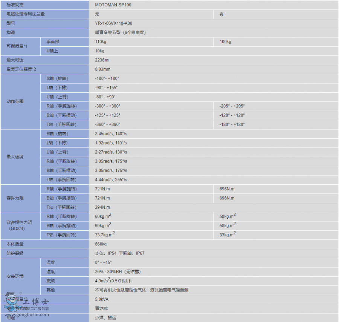
Task: Select the "5.0kVA" power capacity value
Action: point(102,299)
